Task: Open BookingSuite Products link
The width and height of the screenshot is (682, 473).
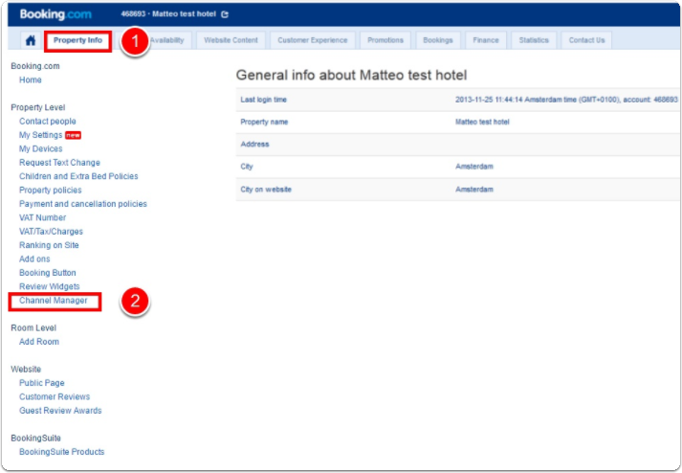Action: coord(62,452)
